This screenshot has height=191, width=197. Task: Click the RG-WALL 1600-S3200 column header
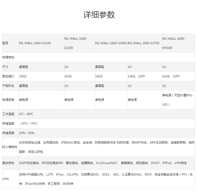pyautogui.click(x=76, y=43)
